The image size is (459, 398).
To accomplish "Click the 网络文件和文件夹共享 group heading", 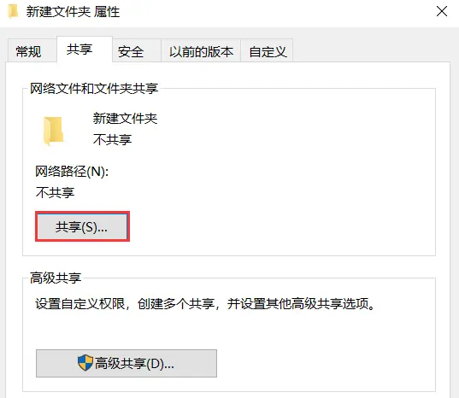I will coord(94,88).
